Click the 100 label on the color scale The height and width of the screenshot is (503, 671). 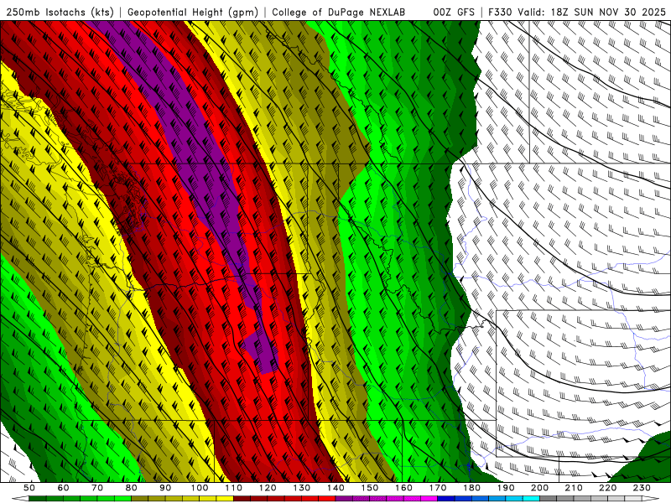(200, 488)
